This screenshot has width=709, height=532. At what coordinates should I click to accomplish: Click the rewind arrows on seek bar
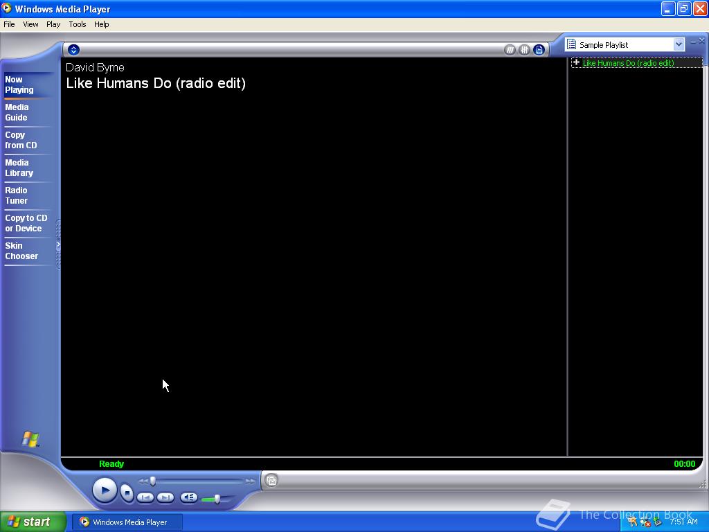(143, 481)
